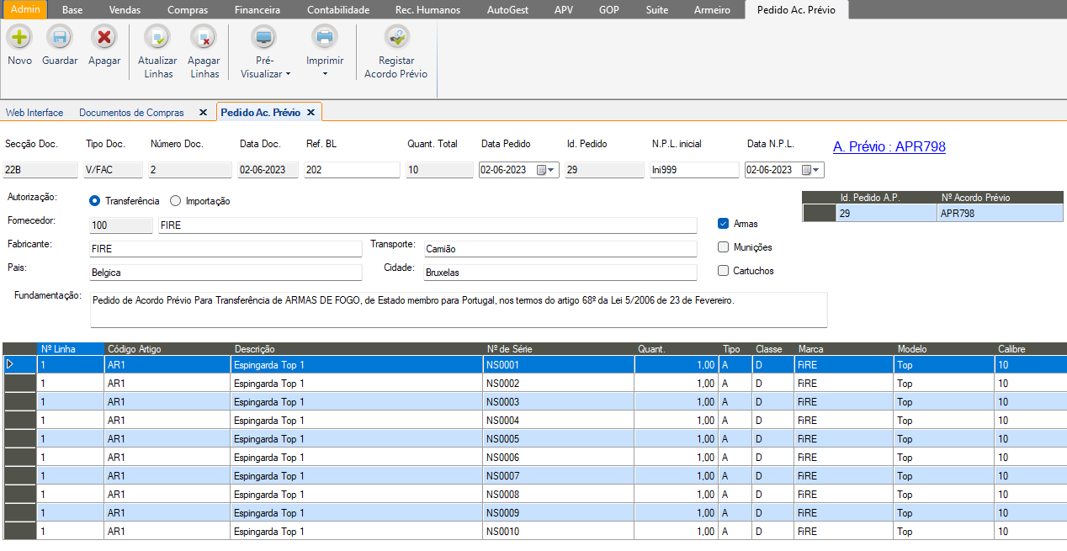The height and width of the screenshot is (551, 1067).
Task: Click the Atualizar Linhas icon
Action: coord(157,38)
